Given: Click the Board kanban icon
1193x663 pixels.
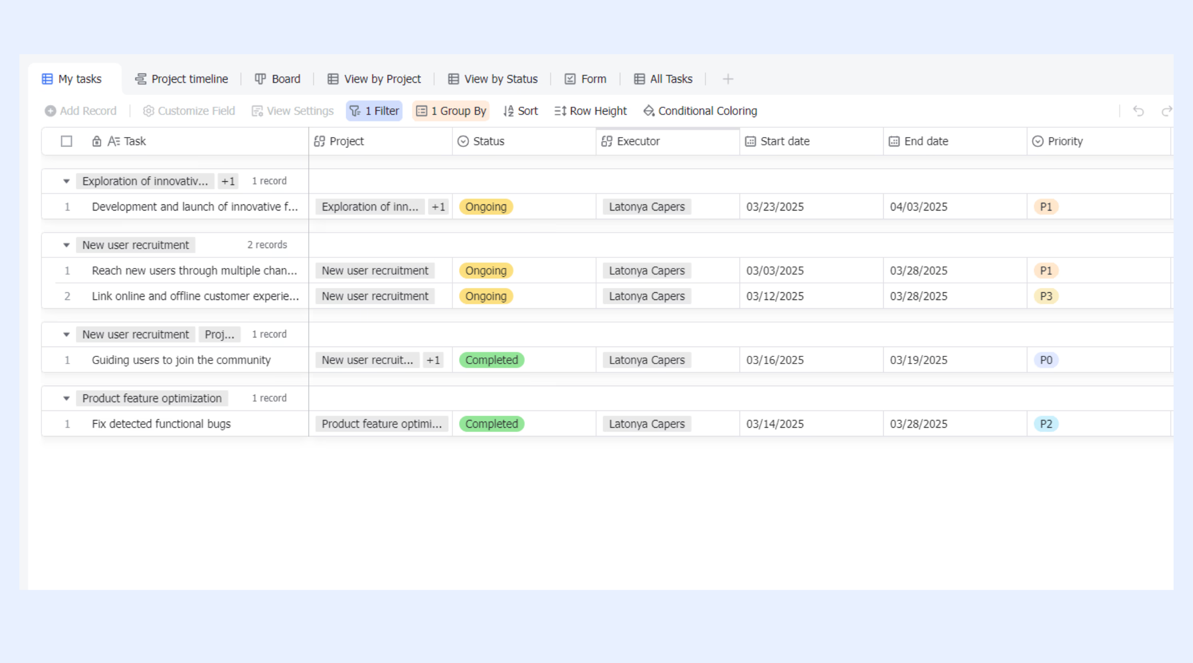Looking at the screenshot, I should click(260, 79).
